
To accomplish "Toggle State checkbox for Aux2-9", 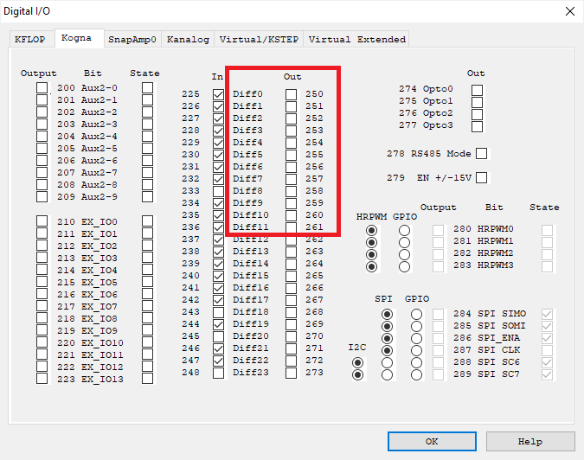I will pos(148,197).
